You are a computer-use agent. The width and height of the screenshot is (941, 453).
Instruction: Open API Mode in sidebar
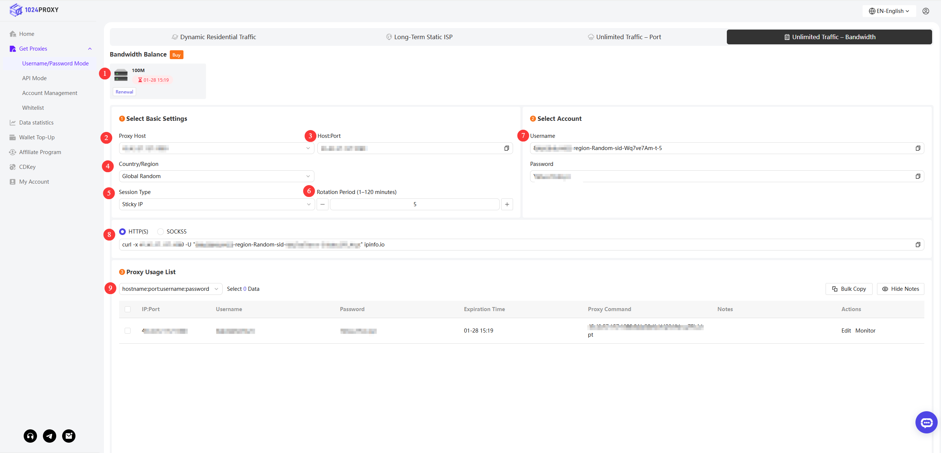34,78
